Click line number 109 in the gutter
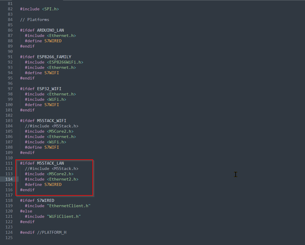305x245 pixels. (x=9, y=153)
